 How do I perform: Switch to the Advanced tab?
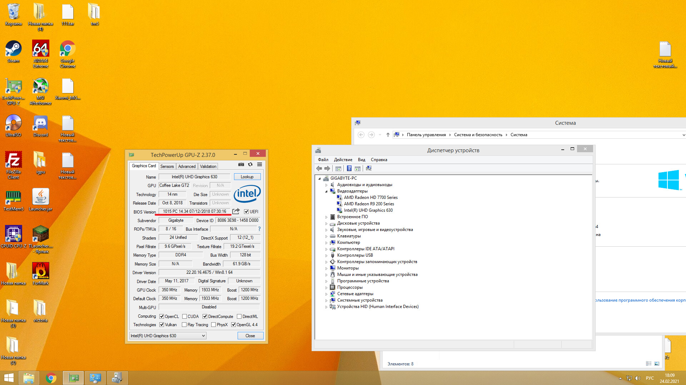coord(187,166)
